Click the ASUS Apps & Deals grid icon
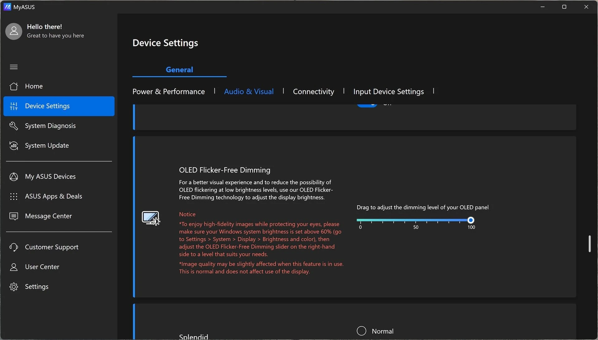Screen dimensions: 598x340 pos(14,196)
